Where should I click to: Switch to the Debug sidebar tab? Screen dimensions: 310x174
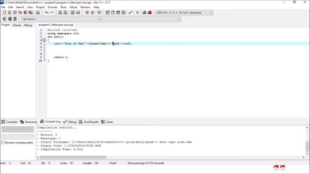[28, 25]
